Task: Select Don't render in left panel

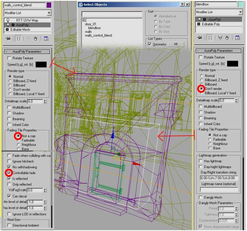Action: tap(10, 89)
